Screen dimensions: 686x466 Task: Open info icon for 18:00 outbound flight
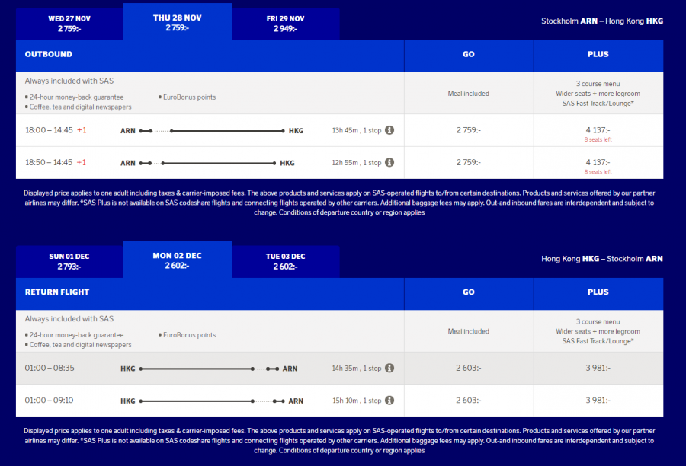(x=389, y=130)
